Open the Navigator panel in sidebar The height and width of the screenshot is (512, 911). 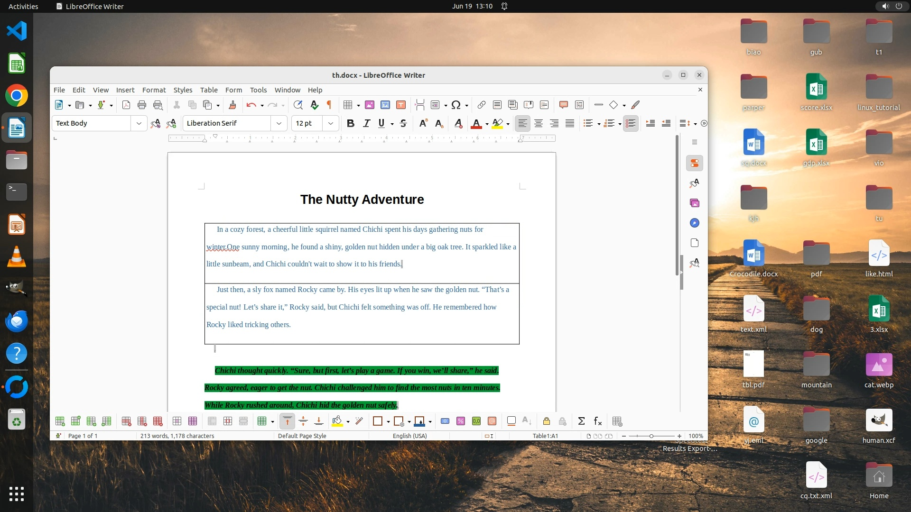click(695, 223)
